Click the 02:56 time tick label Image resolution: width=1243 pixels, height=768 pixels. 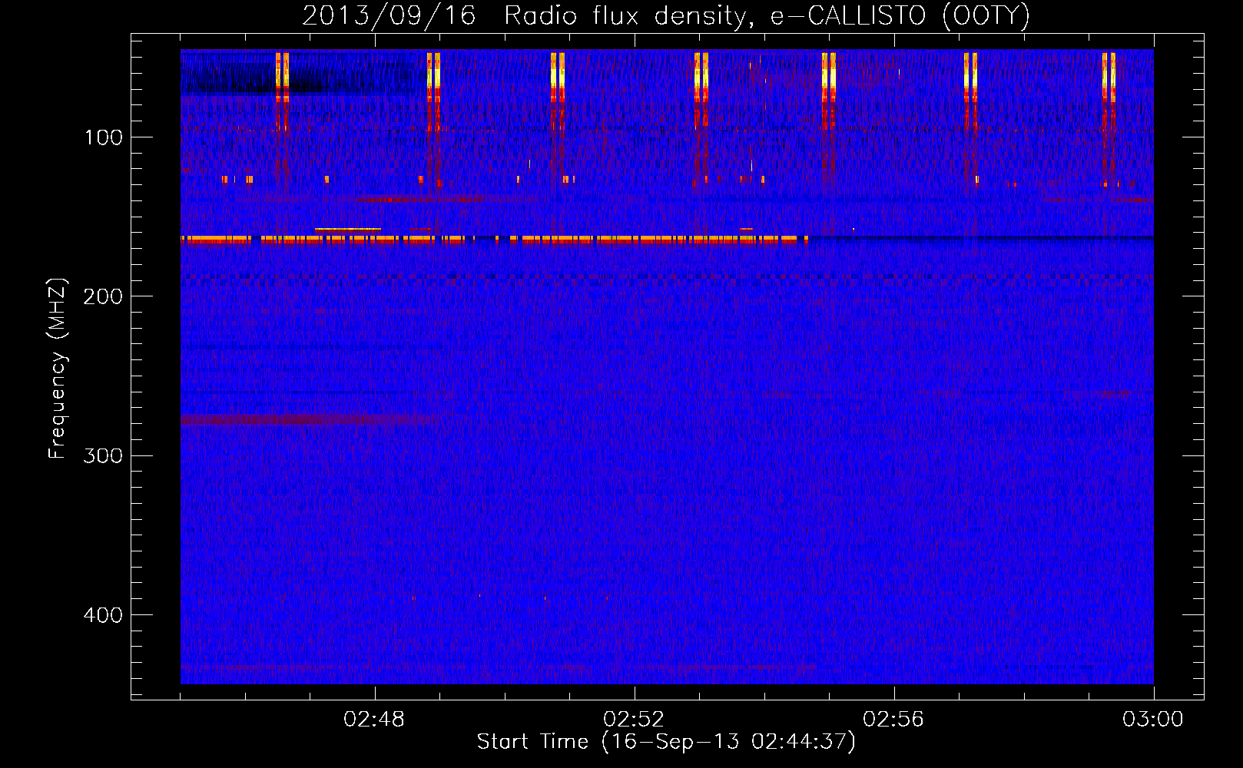coord(893,720)
